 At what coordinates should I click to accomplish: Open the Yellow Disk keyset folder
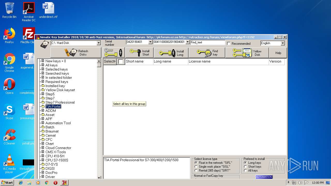click(x=60, y=90)
